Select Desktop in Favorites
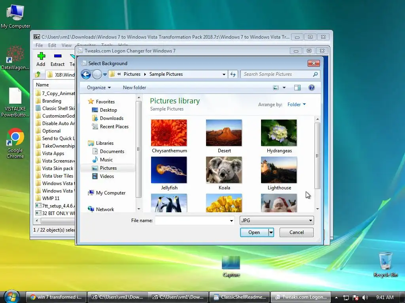 pos(104,110)
